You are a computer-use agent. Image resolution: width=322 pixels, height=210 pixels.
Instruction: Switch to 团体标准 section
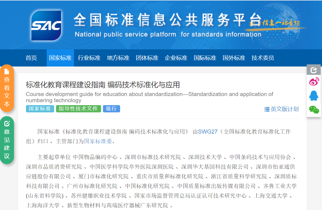pos(147,58)
